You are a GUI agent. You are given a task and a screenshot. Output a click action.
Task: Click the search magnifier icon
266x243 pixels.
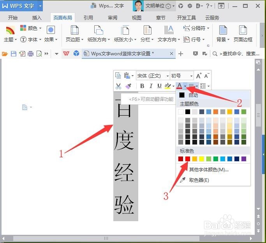click(215, 54)
